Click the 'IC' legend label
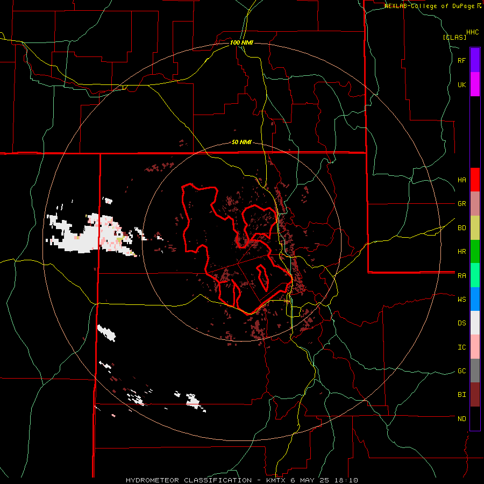The height and width of the screenshot is (484, 484). pyautogui.click(x=461, y=347)
